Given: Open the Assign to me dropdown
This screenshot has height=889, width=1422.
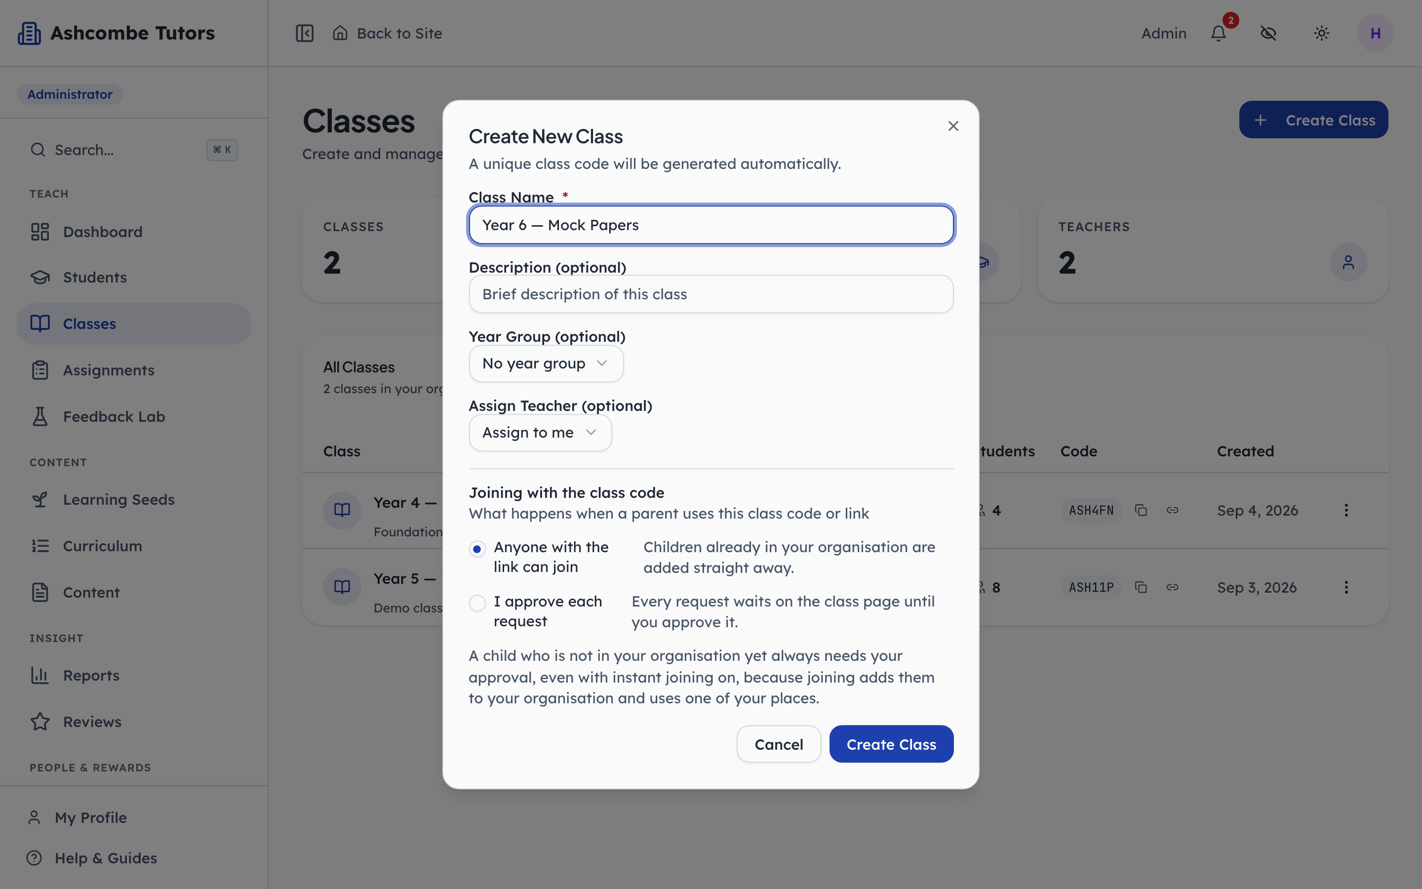Looking at the screenshot, I should 540,433.
